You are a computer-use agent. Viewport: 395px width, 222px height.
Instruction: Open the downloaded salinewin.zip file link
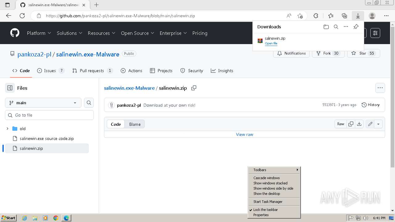tap(271, 43)
